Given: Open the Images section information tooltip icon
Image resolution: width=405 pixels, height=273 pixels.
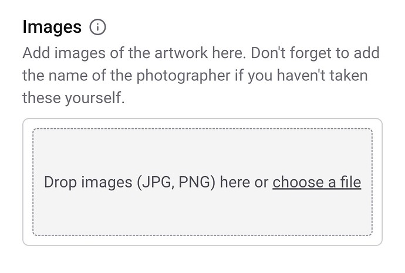Looking at the screenshot, I should (97, 27).
